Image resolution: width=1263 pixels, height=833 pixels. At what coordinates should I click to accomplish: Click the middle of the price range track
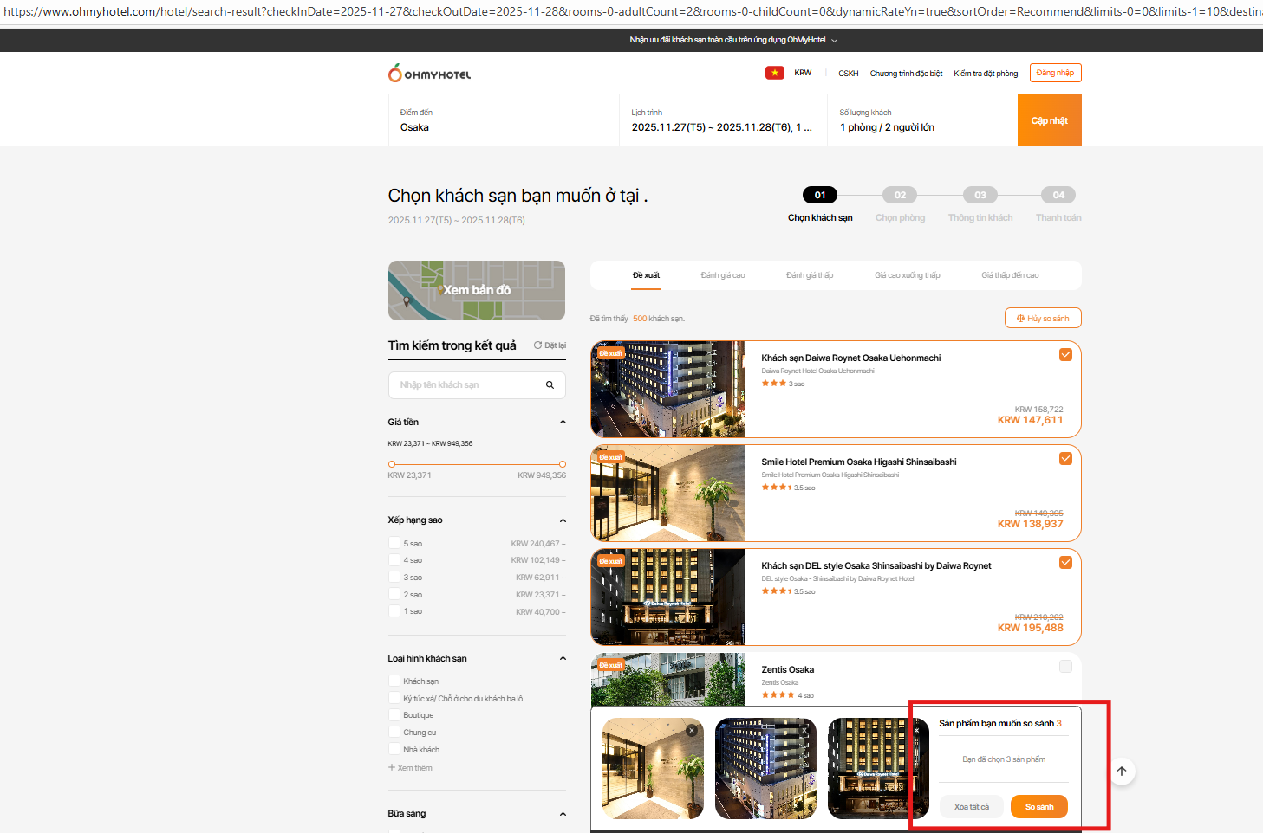pyautogui.click(x=477, y=464)
